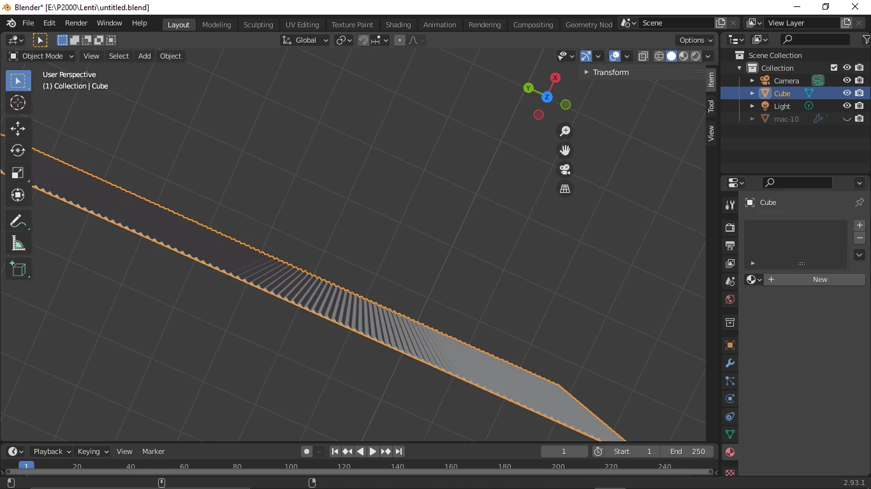Switch to the Modeling workspace tab
Image resolution: width=871 pixels, height=489 pixels.
[x=217, y=25]
